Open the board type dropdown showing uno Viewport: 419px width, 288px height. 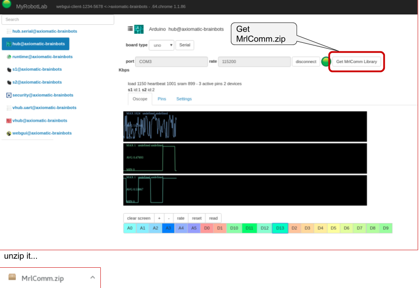point(161,45)
